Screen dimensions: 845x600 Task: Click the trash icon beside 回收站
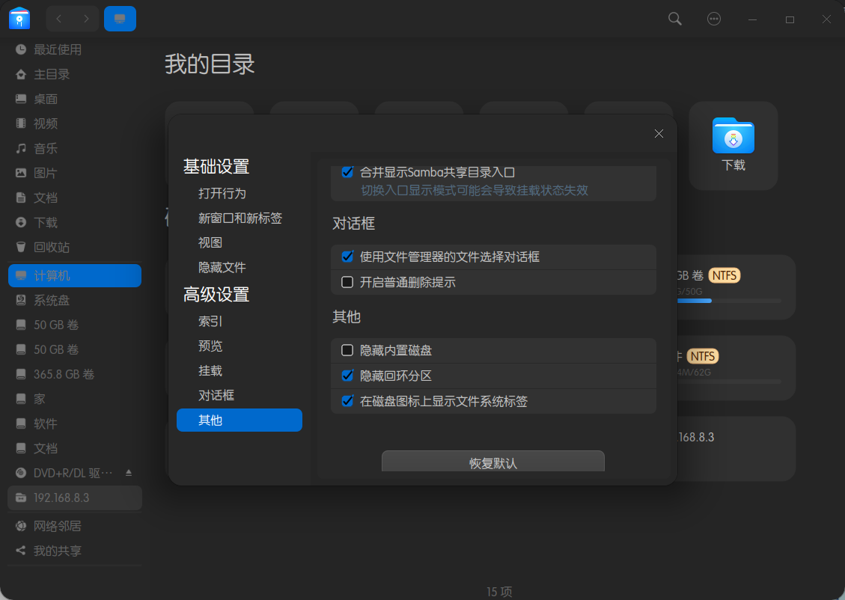(21, 247)
